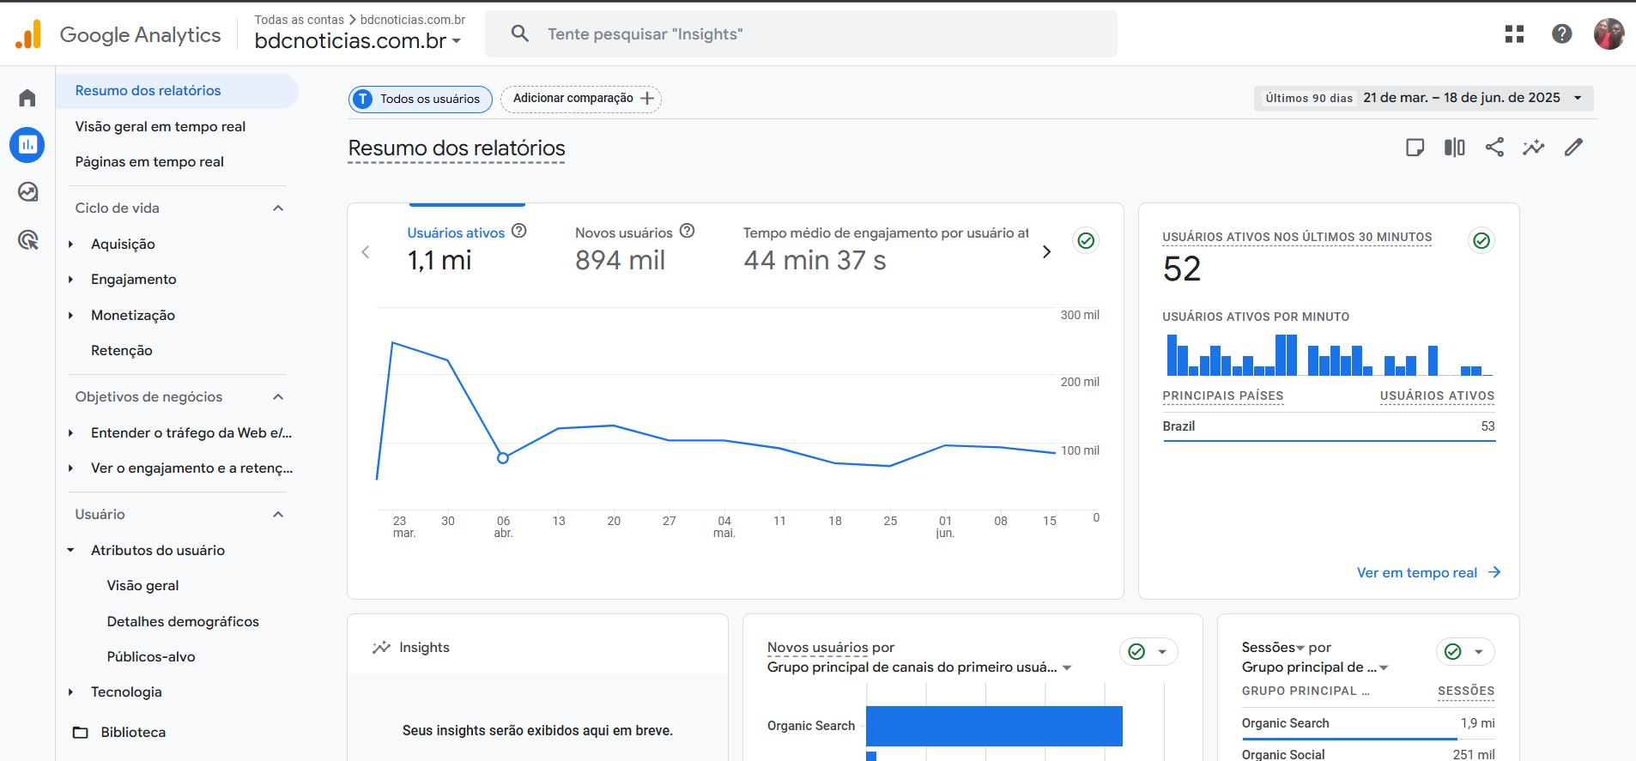Screen dimensions: 1636x761
Task: Open the date range dropdown
Action: click(1423, 98)
